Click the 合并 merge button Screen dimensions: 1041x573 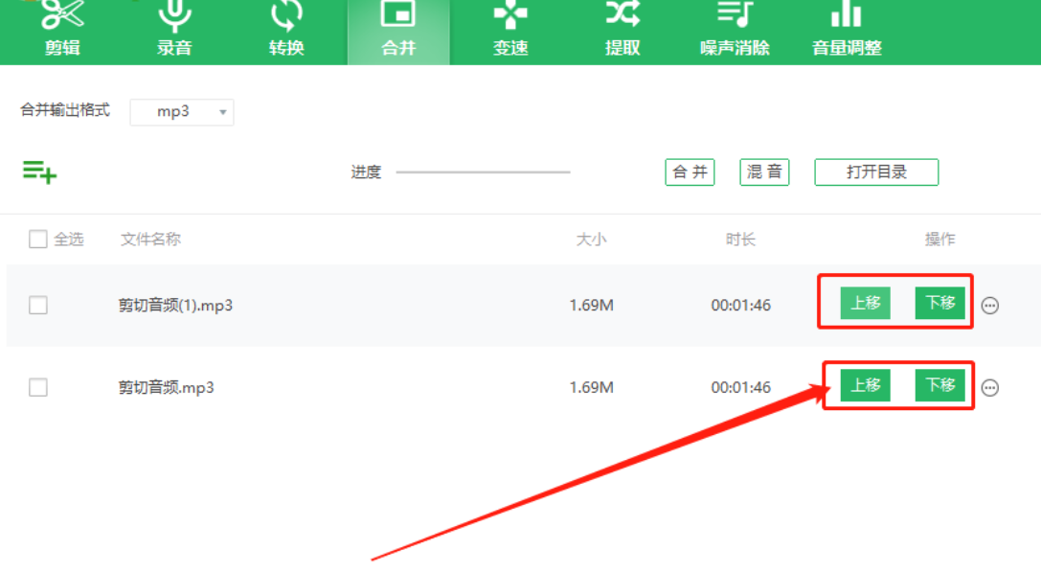click(x=690, y=172)
